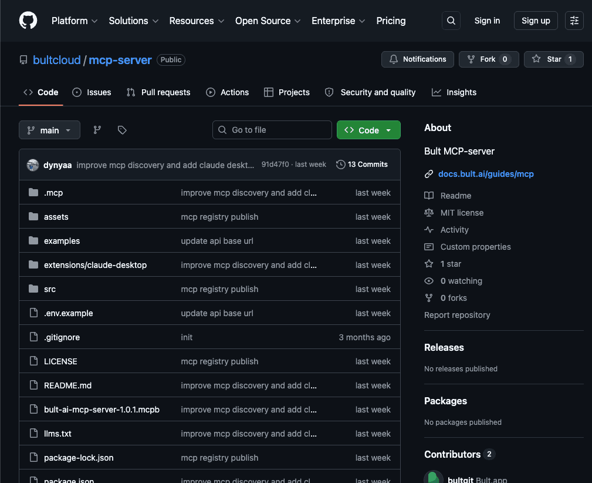Click the star icon next to 1 star
The height and width of the screenshot is (483, 592).
(x=428, y=264)
